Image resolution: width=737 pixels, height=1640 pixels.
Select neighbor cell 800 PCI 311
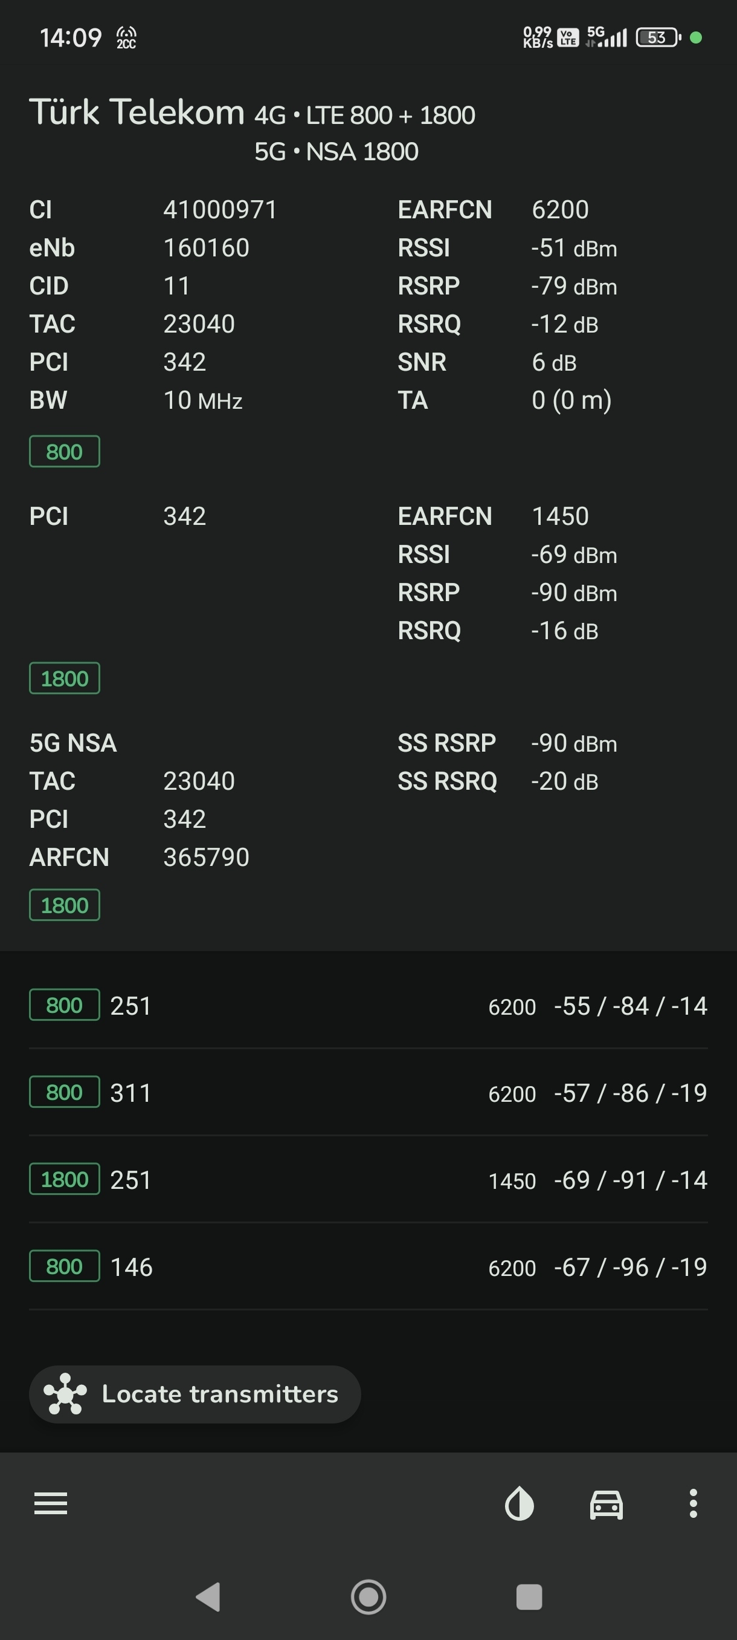click(x=368, y=1093)
